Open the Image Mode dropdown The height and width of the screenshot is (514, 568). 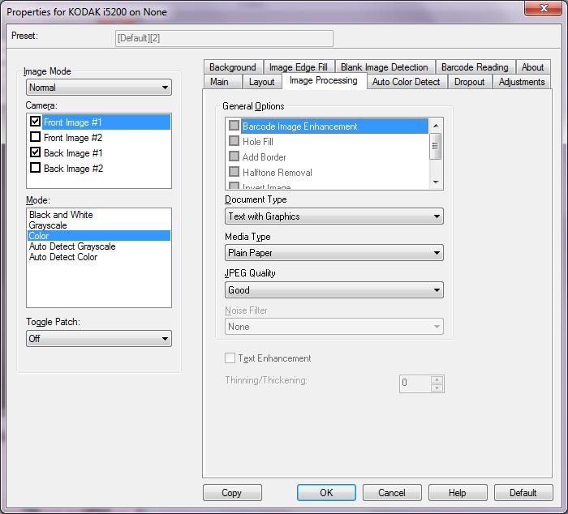tap(99, 88)
